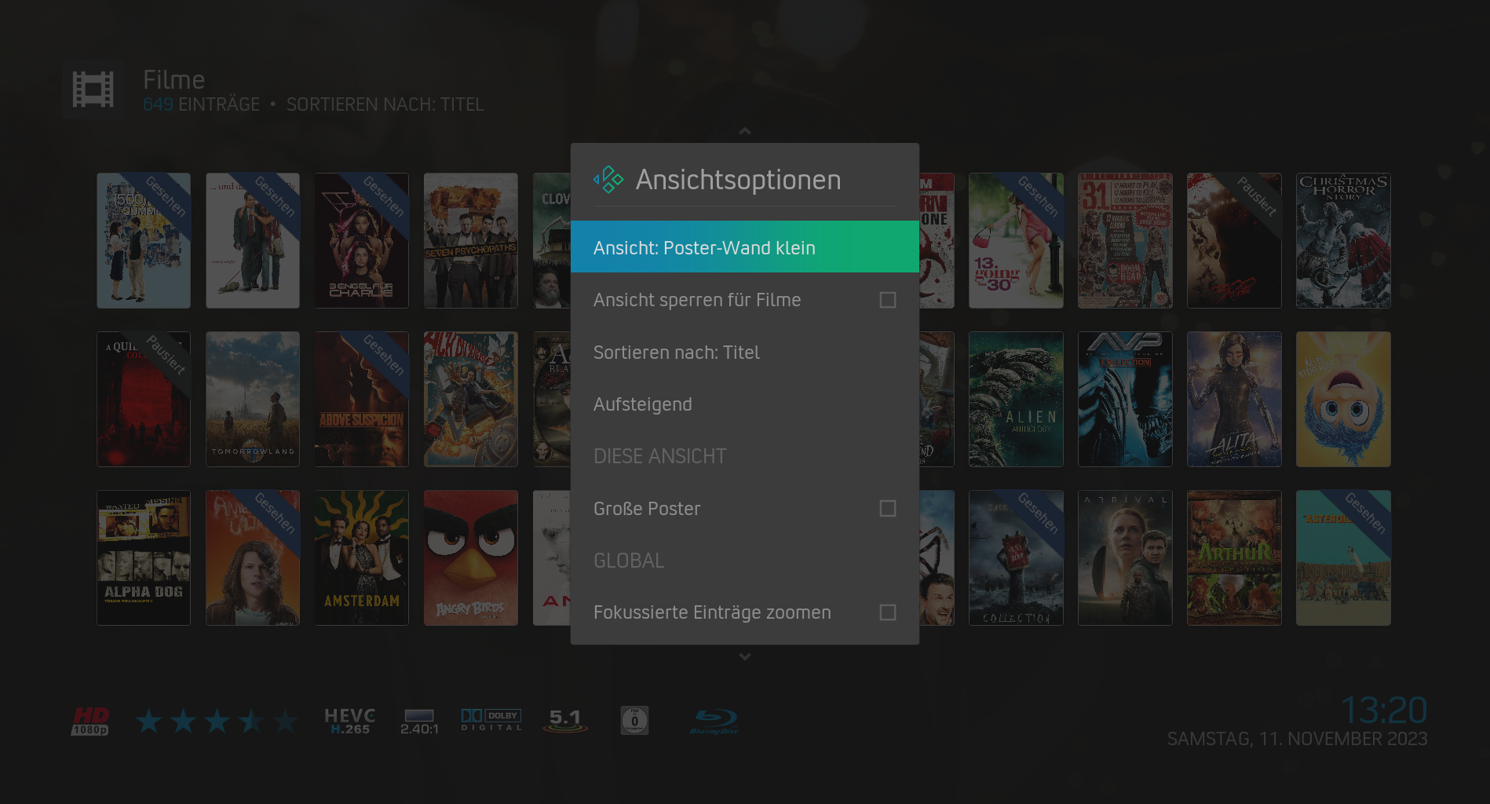
Task: Toggle Ansicht sperren für Filme checkbox
Action: (888, 300)
